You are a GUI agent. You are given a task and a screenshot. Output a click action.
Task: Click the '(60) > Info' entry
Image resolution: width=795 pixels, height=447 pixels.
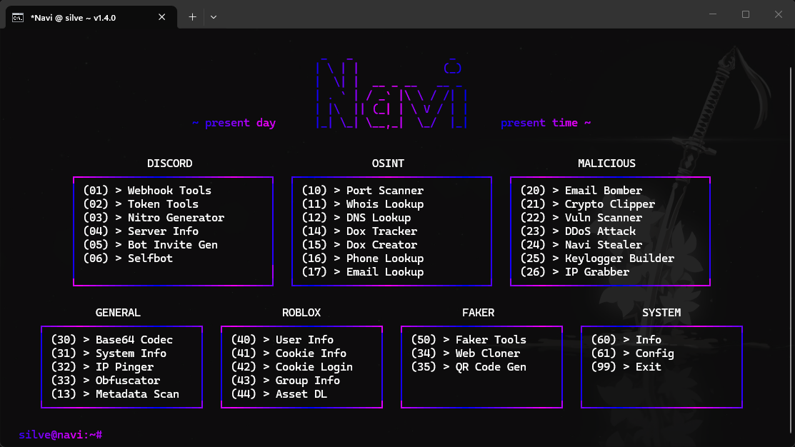pos(626,340)
